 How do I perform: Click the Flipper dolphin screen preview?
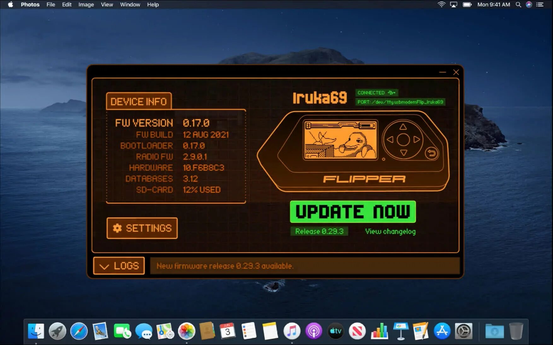click(x=341, y=140)
